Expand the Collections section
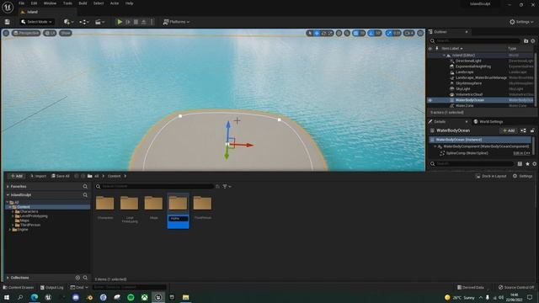 click(8, 278)
